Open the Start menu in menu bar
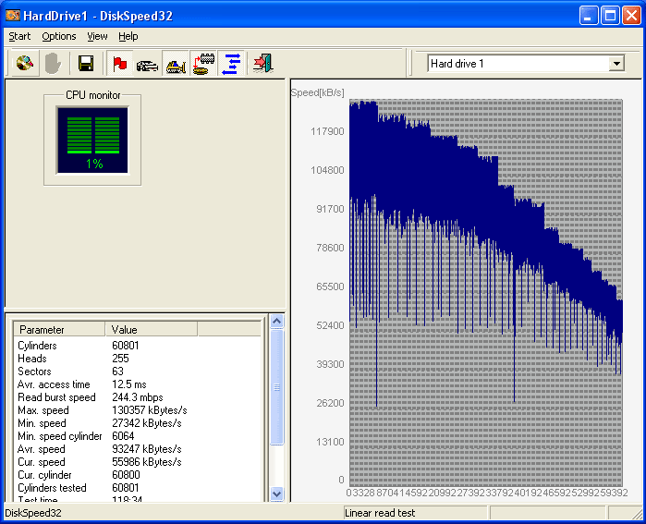Screen dimensions: 646x524 point(19,36)
